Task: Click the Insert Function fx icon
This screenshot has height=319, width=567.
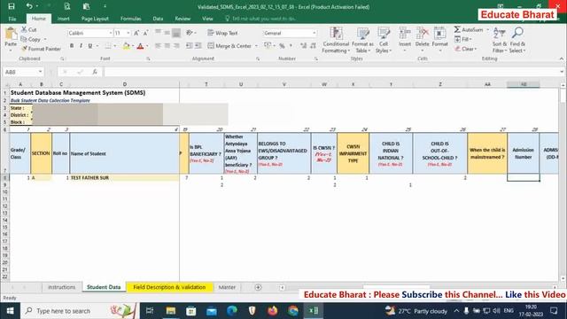Action: (95, 72)
